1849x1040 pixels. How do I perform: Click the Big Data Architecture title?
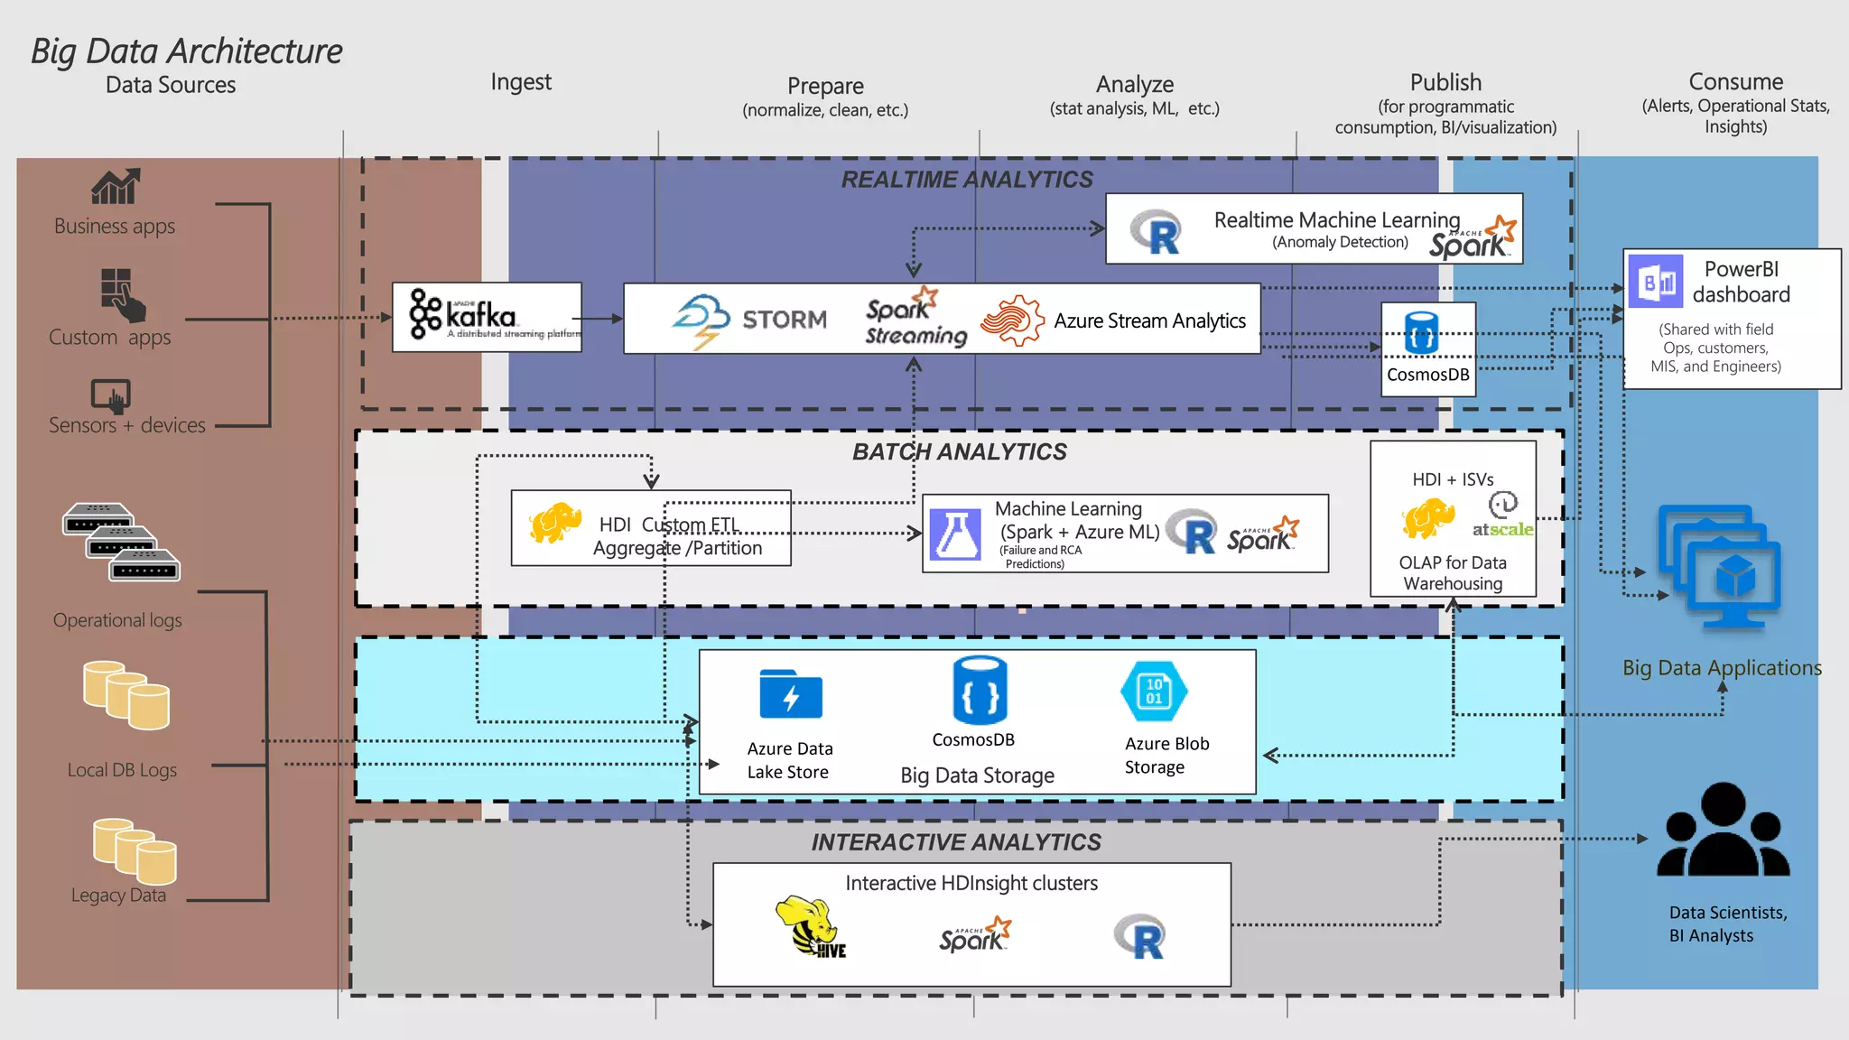(x=187, y=51)
